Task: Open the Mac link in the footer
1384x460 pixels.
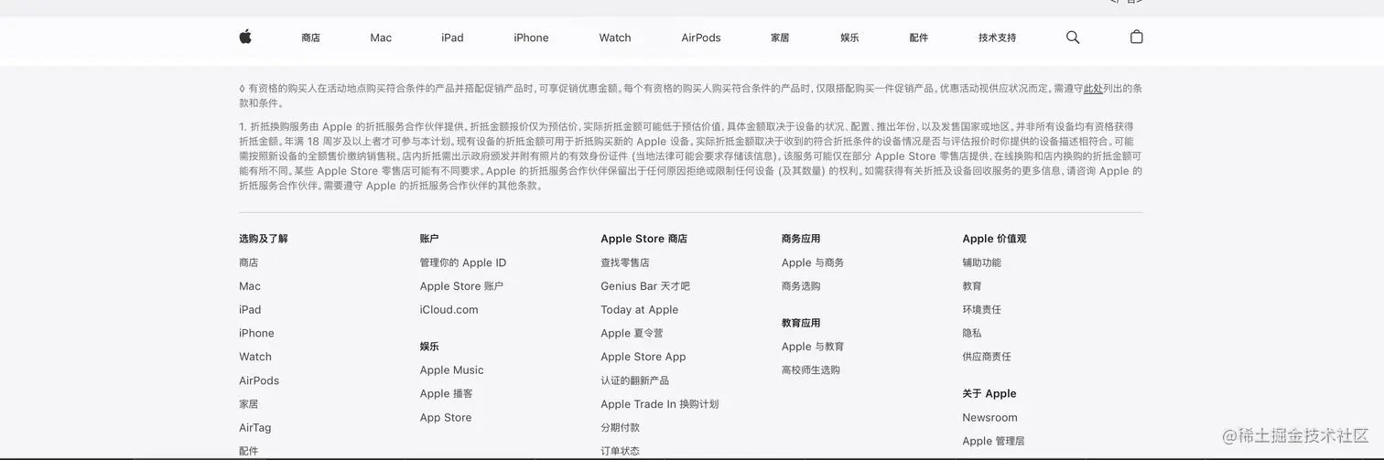Action: tap(250, 286)
